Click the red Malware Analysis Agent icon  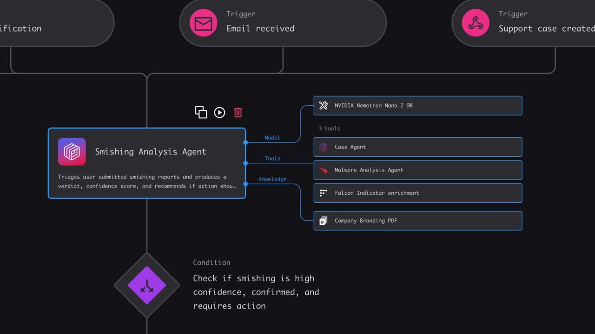tap(324, 170)
